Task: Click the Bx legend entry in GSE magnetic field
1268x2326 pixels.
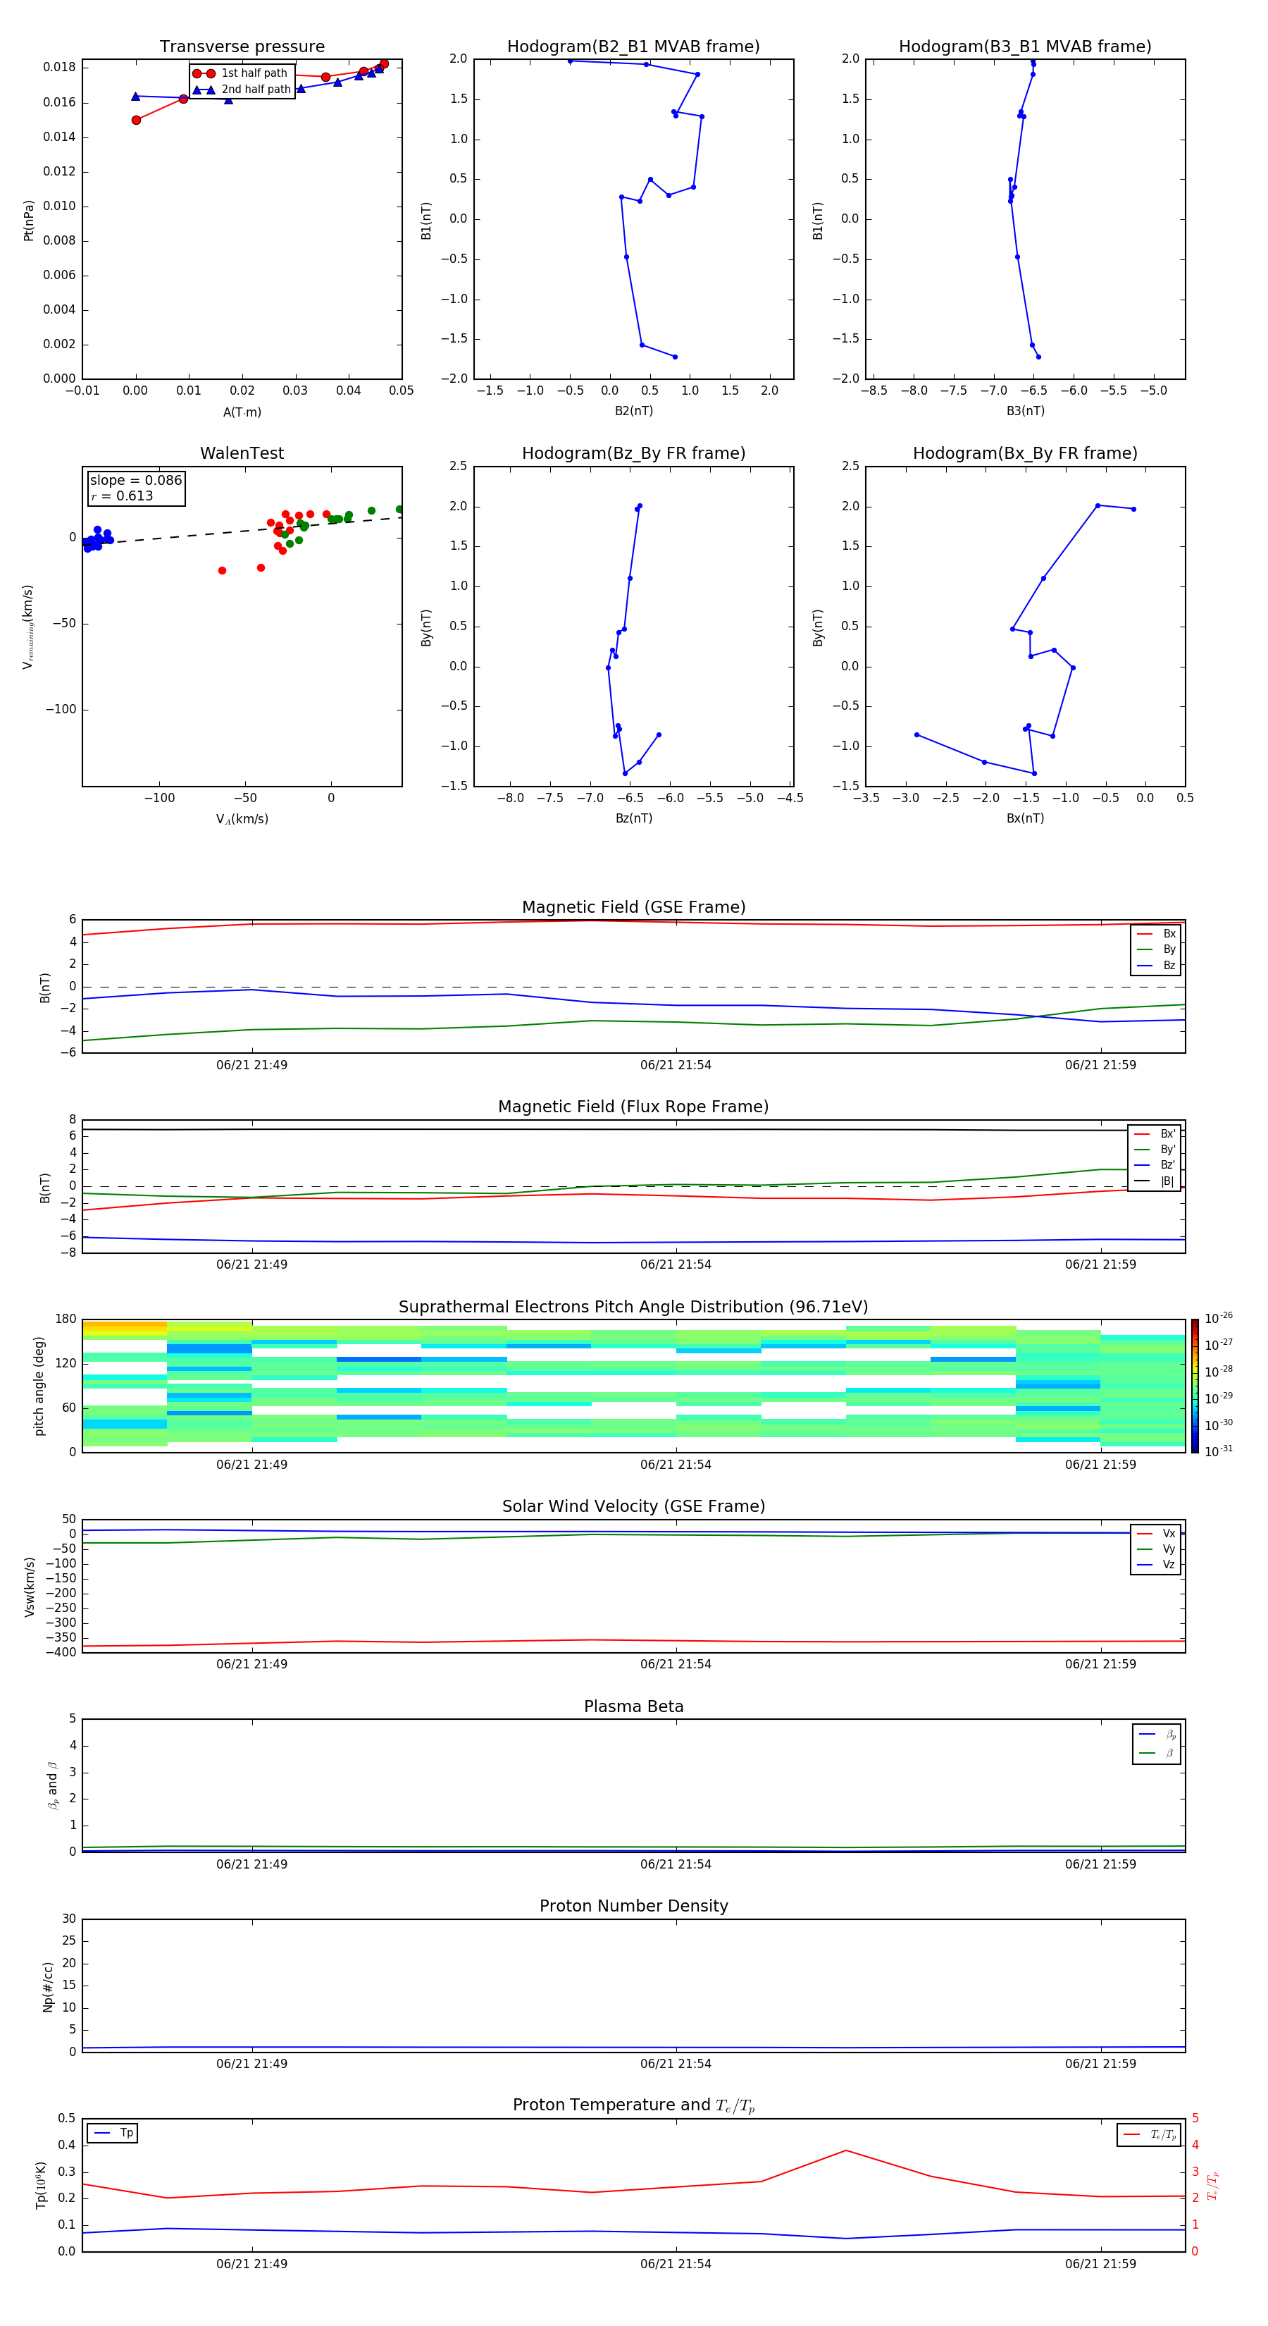Action: [1156, 934]
